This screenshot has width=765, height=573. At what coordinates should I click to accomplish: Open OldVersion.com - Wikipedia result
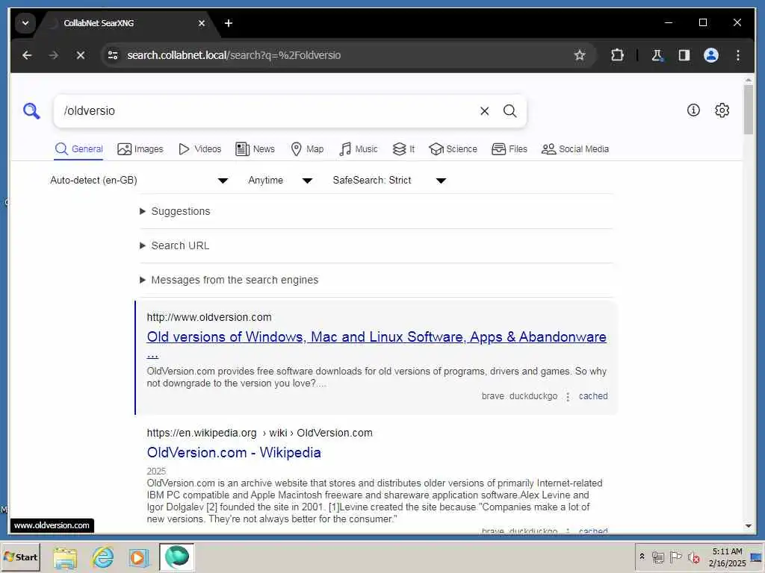pyautogui.click(x=234, y=453)
